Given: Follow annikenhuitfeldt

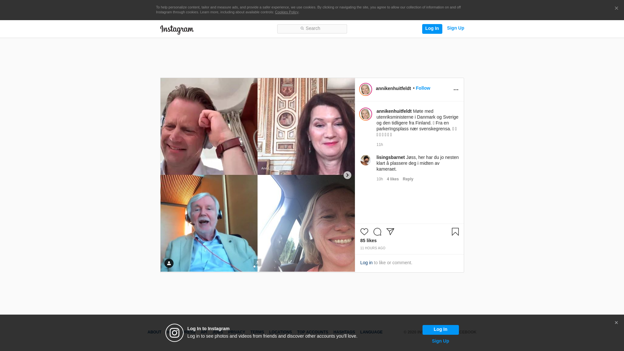Looking at the screenshot, I should pos(423,88).
